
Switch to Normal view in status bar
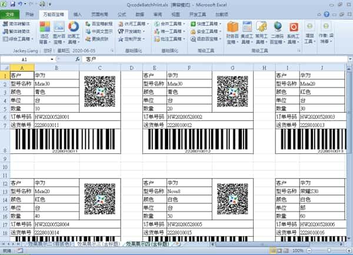click(x=272, y=250)
